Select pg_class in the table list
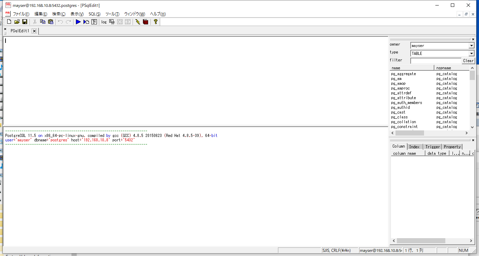The width and height of the screenshot is (479, 256). (x=399, y=117)
